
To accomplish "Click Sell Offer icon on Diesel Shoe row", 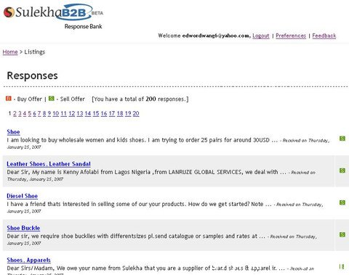I will 342,202.
